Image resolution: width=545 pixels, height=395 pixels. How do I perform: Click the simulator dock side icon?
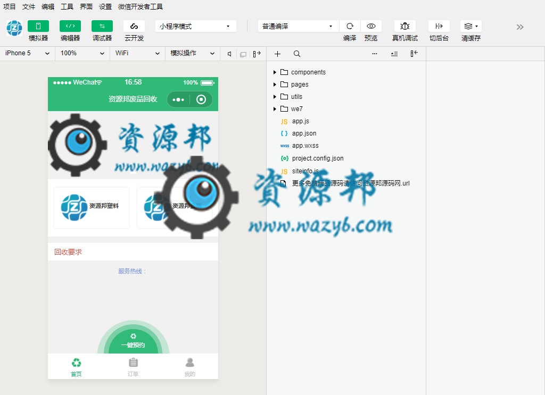coord(257,54)
